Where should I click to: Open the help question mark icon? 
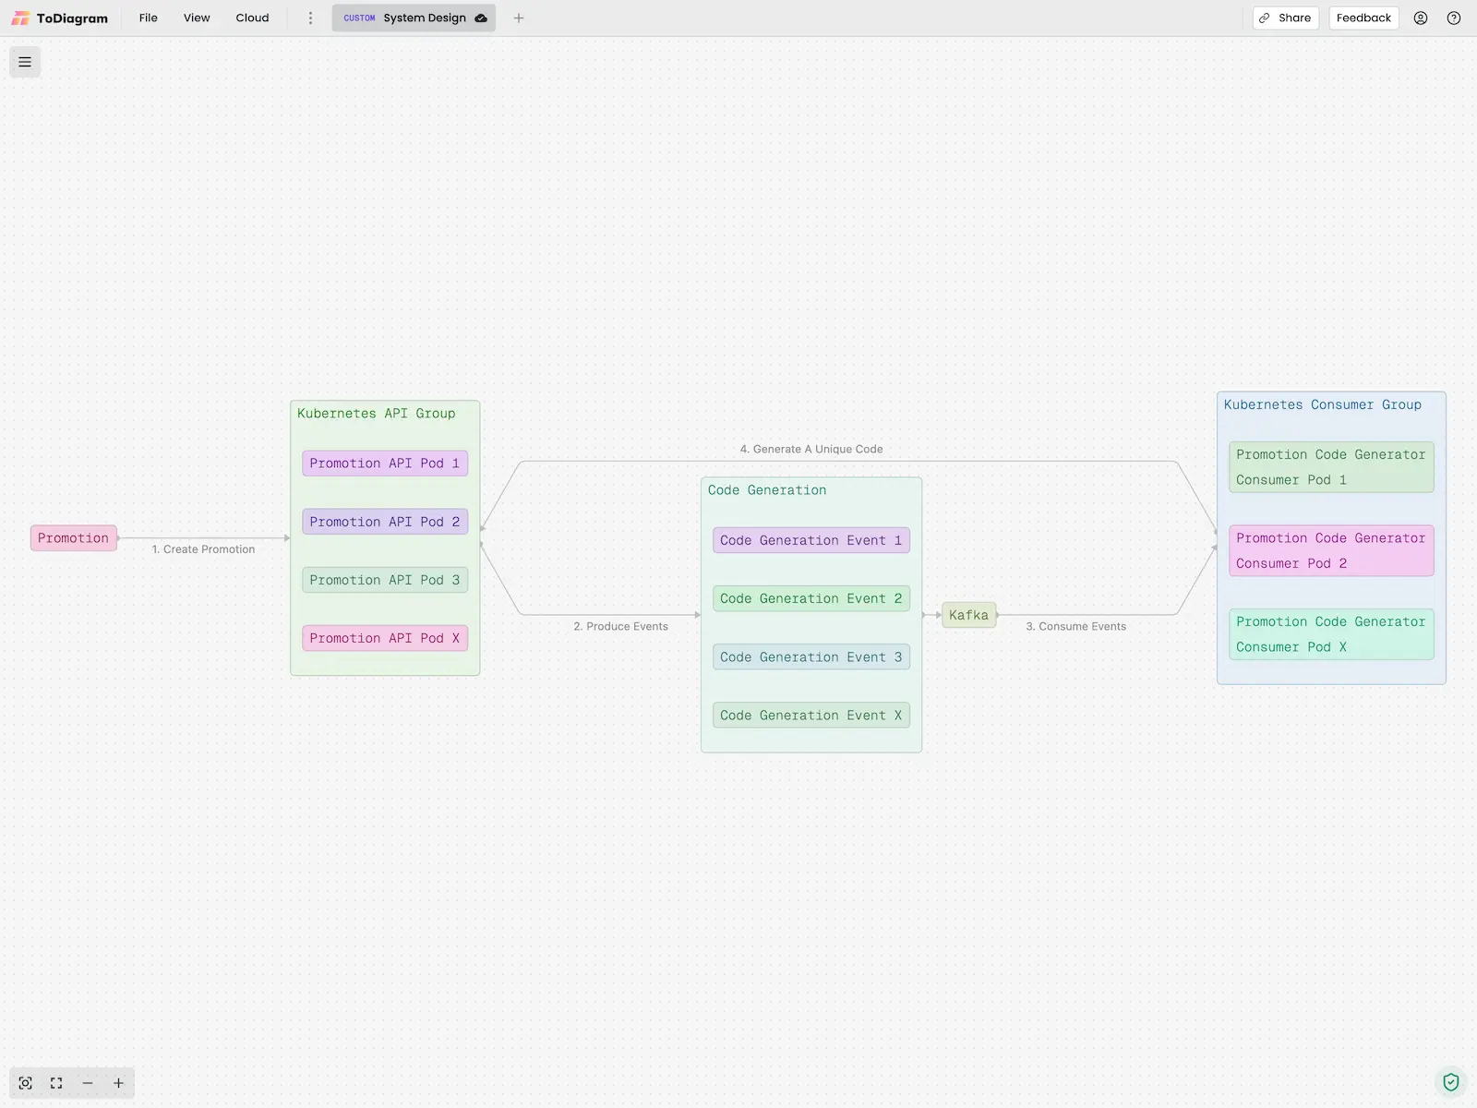(x=1454, y=18)
